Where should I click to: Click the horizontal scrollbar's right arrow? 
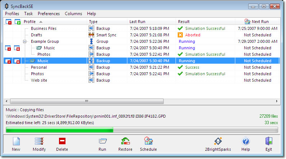(x=277, y=101)
